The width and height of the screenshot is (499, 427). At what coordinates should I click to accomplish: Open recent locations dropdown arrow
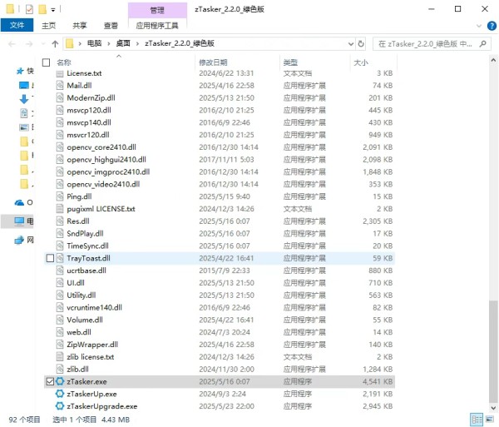click(x=43, y=44)
